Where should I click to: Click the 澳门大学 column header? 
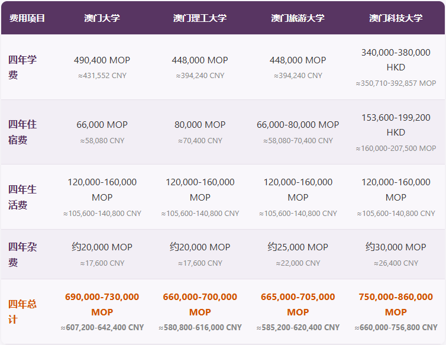click(x=102, y=18)
